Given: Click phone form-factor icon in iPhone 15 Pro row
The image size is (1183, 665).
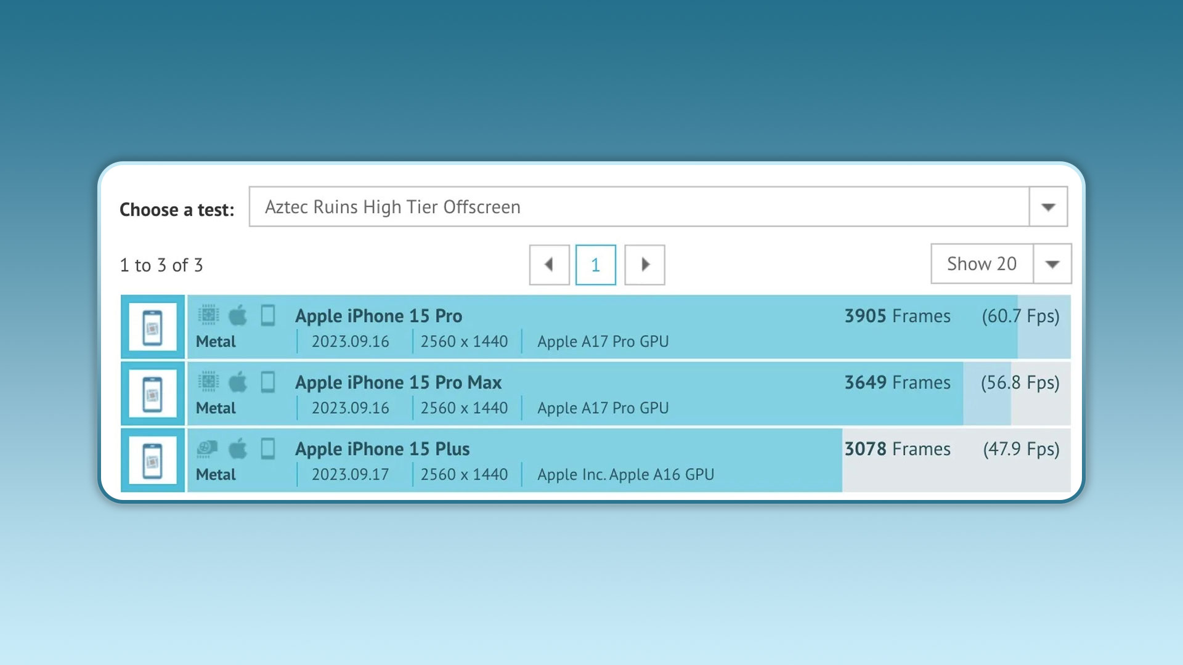Looking at the screenshot, I should tap(267, 315).
